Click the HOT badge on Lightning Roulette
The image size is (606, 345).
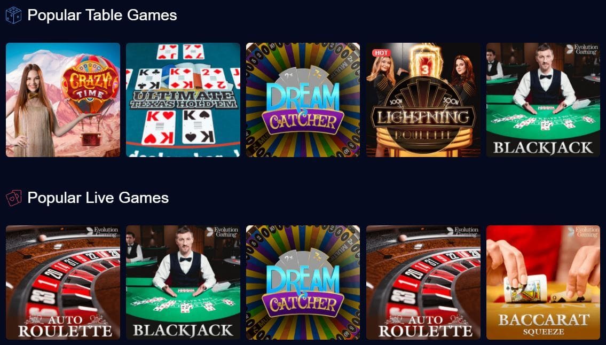[x=381, y=53]
